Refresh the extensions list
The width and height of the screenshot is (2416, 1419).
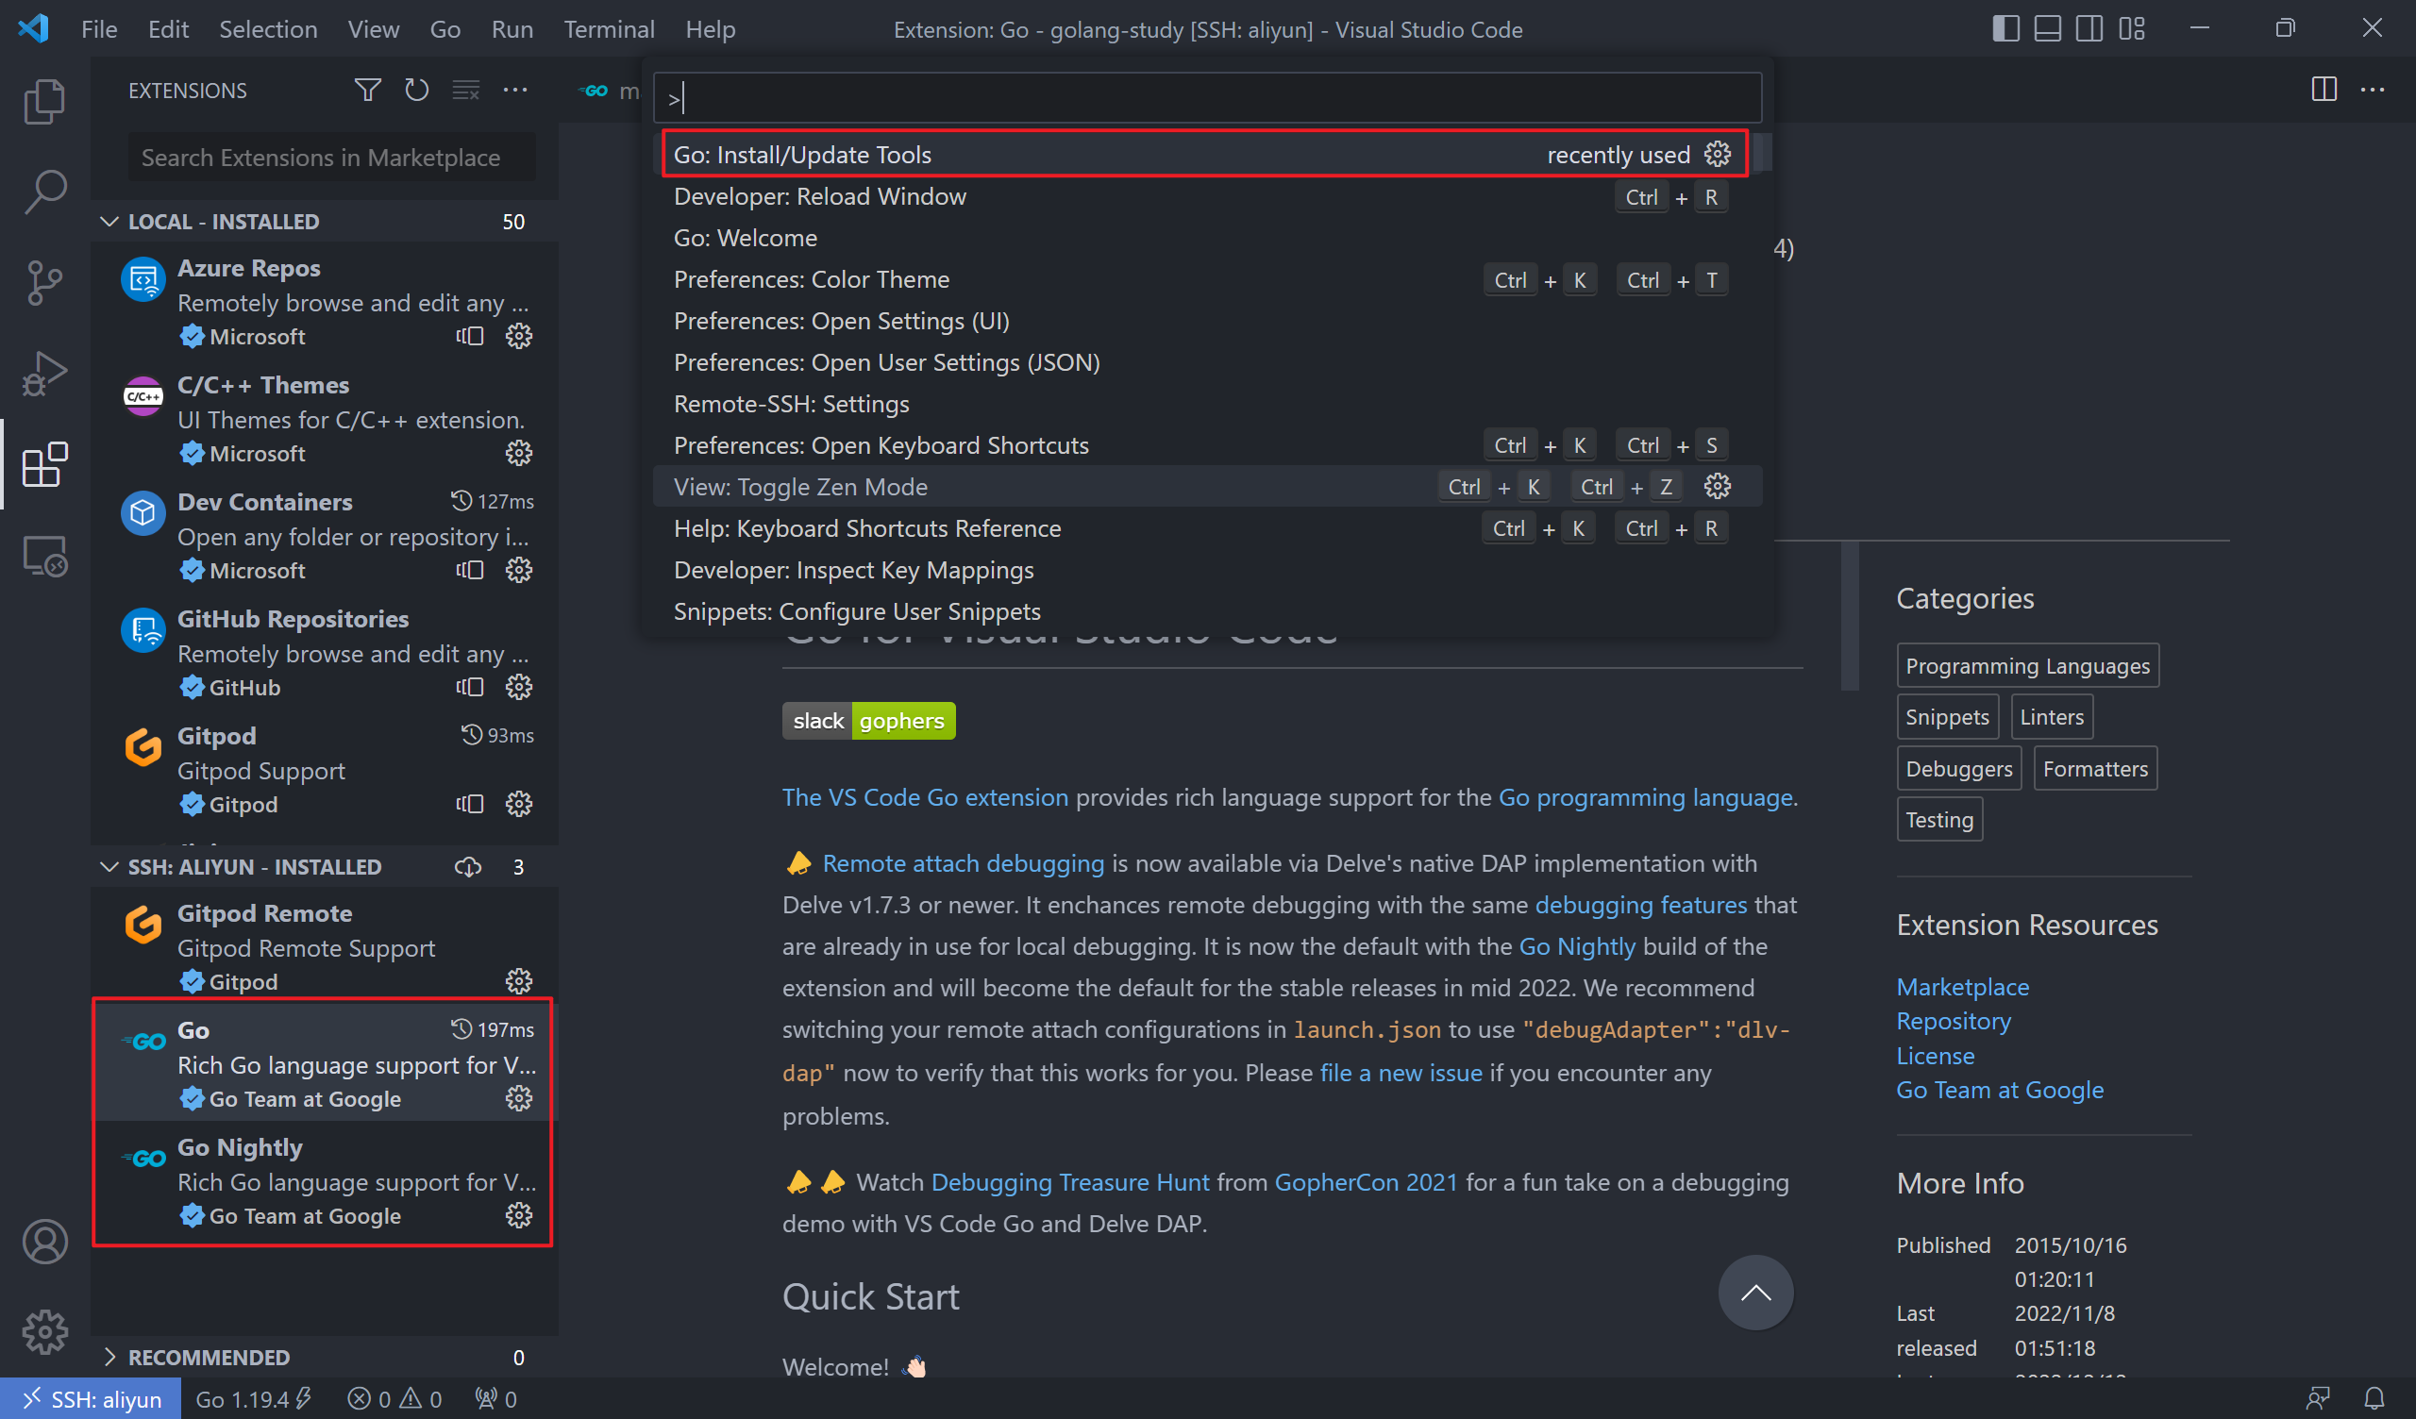(416, 91)
